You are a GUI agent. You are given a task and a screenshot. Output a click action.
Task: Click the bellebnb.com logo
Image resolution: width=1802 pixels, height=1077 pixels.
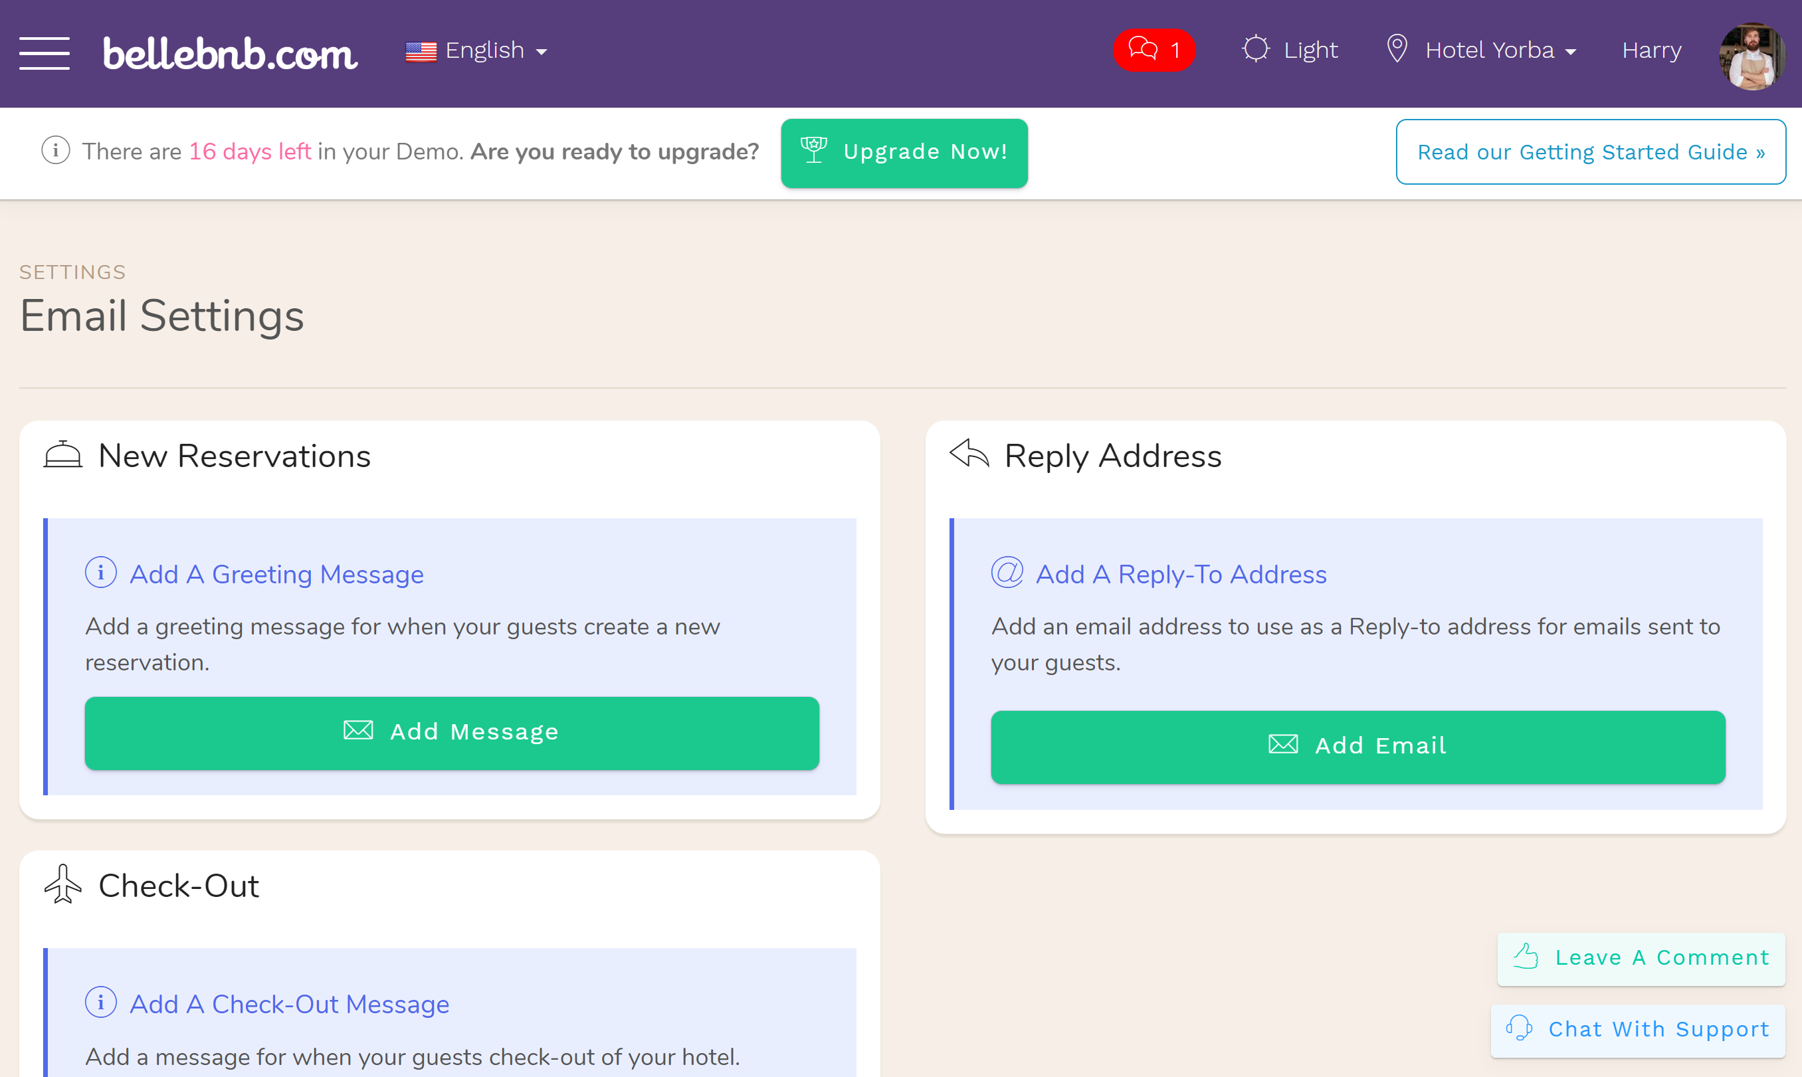pyautogui.click(x=230, y=53)
